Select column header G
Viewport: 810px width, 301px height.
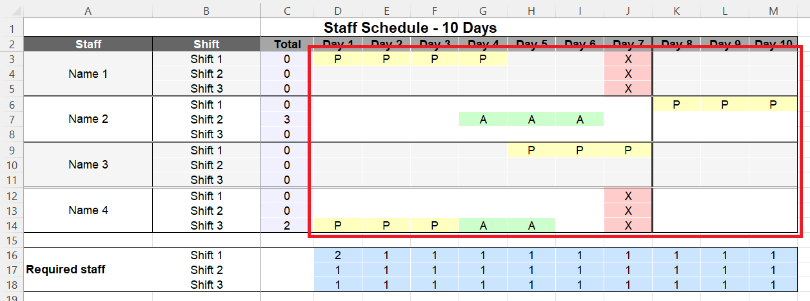click(x=483, y=10)
